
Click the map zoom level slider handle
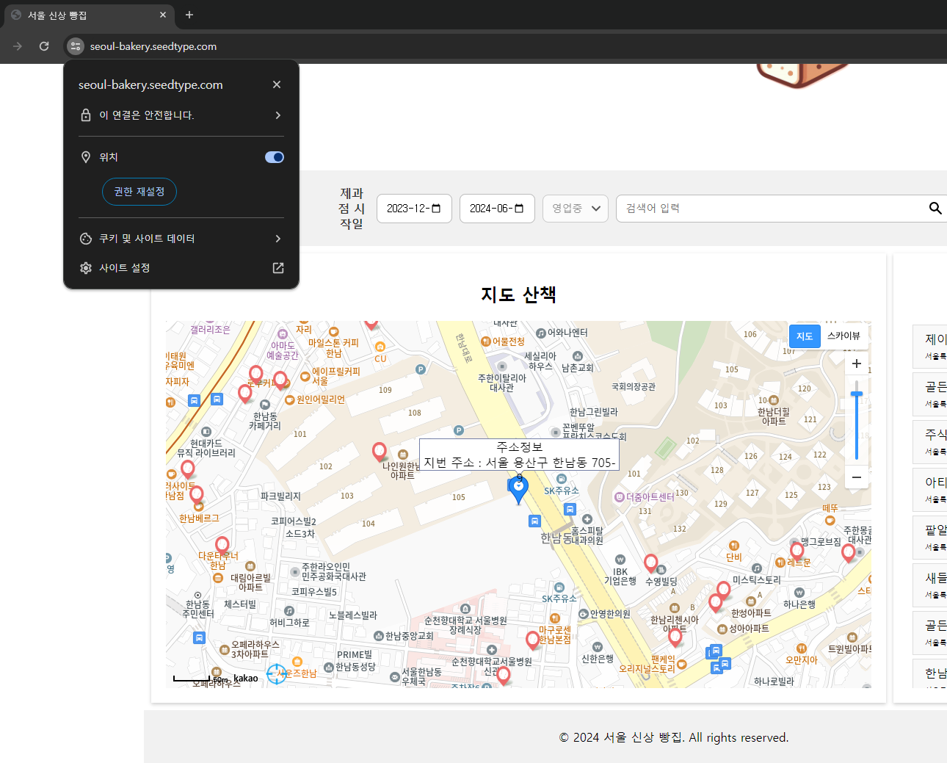[856, 395]
